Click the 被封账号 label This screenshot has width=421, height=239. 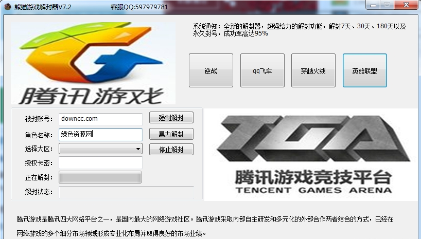point(39,119)
